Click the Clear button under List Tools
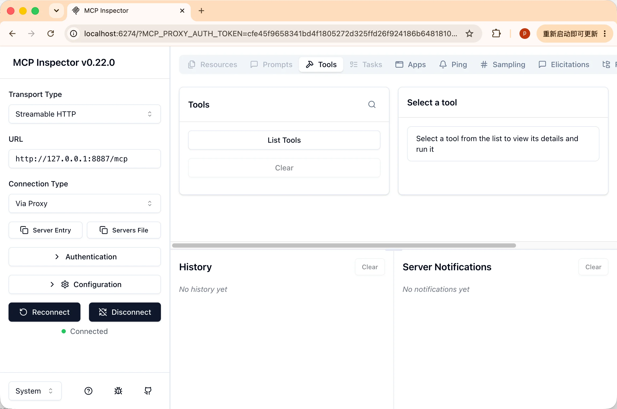Image resolution: width=617 pixels, height=409 pixels. tap(284, 168)
